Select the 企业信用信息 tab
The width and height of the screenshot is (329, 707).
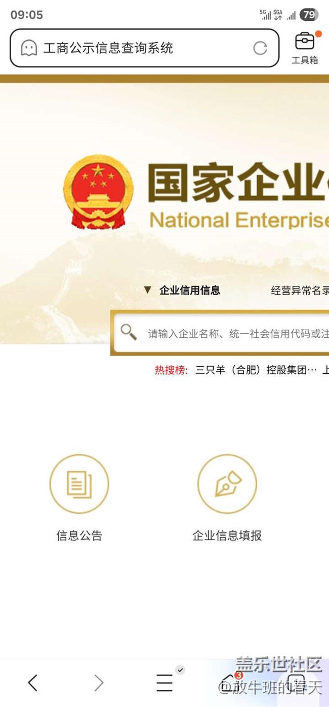coord(190,291)
